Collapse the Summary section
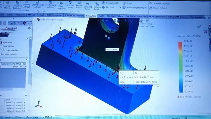This screenshot has height=119, width=211. [x=26, y=96]
